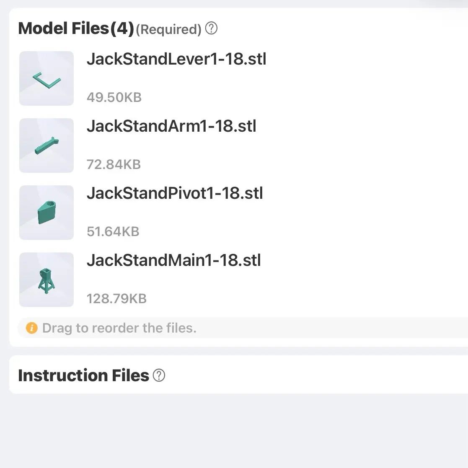
Task: Click the JackStandLever1-18.stl file name
Action: tap(176, 59)
